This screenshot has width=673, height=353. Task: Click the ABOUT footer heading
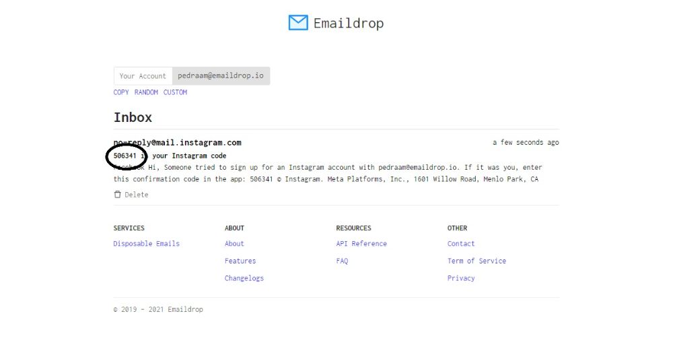tap(234, 228)
